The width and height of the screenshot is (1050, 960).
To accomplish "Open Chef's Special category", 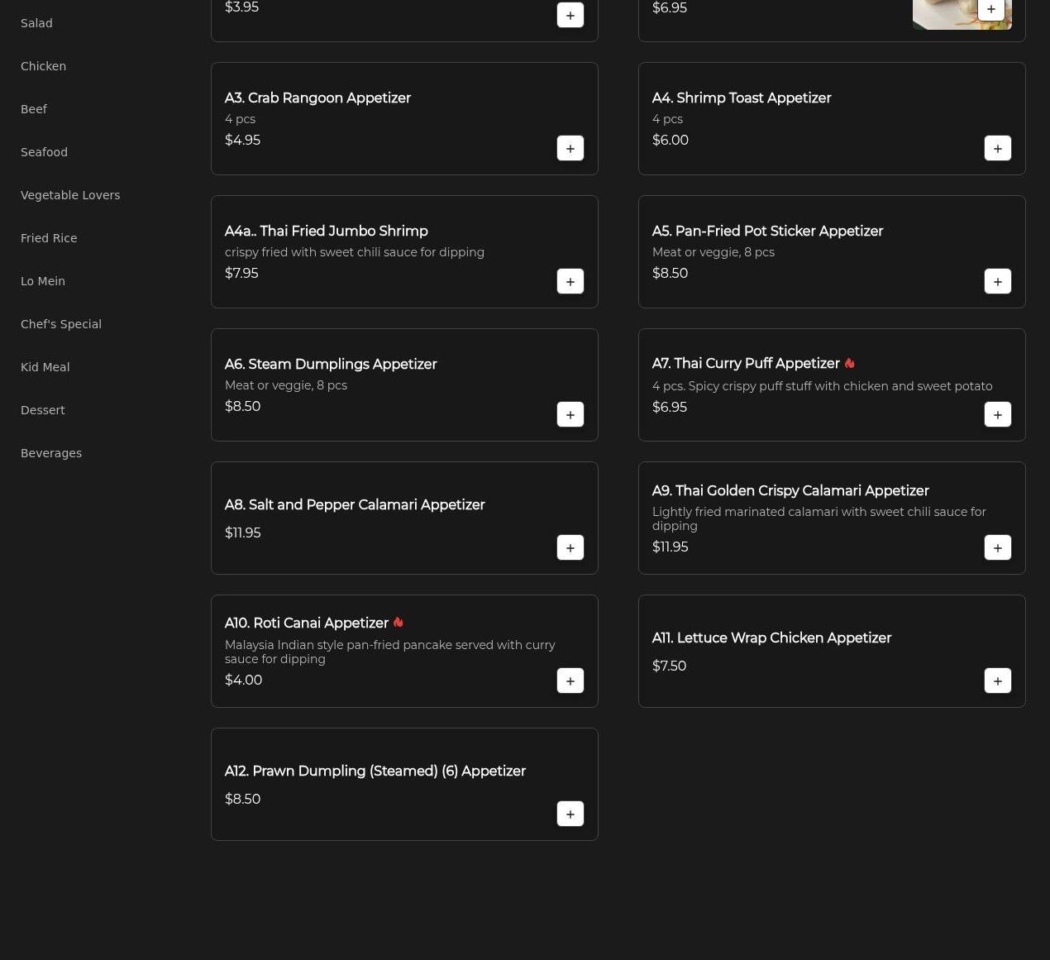I will (x=61, y=324).
